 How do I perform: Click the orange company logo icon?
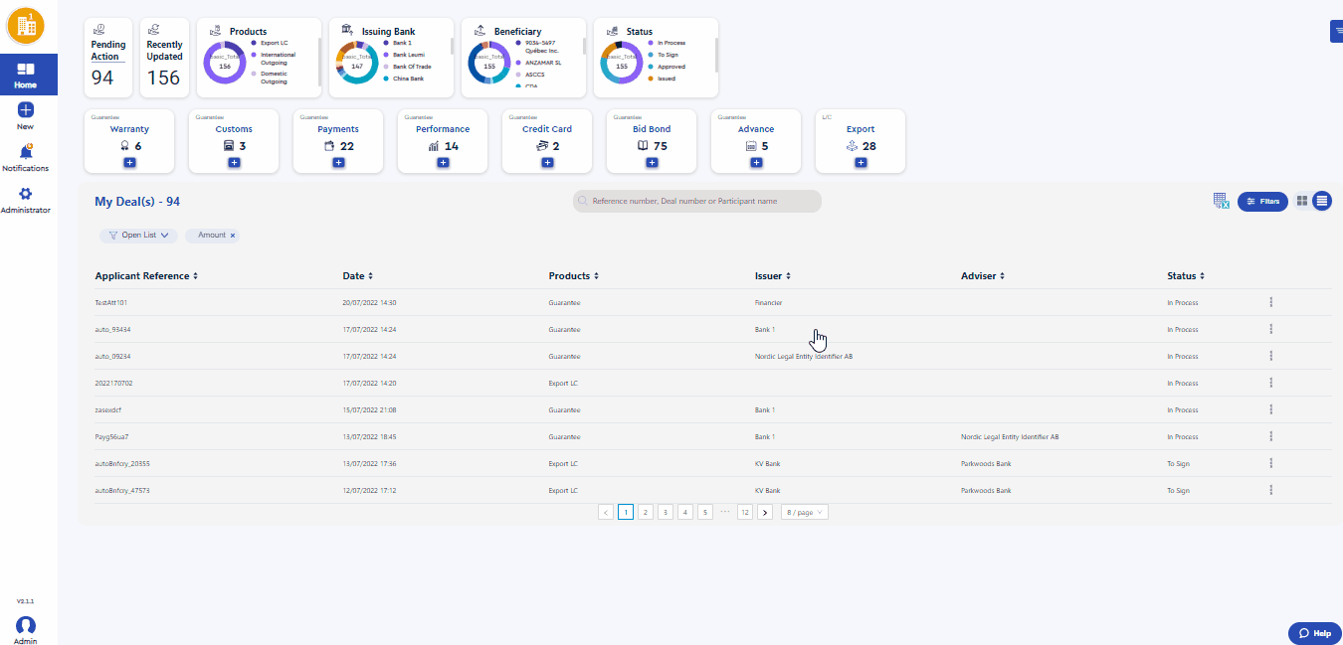(x=27, y=26)
